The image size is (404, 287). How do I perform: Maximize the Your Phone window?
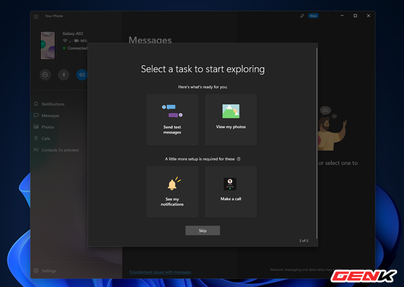point(355,16)
